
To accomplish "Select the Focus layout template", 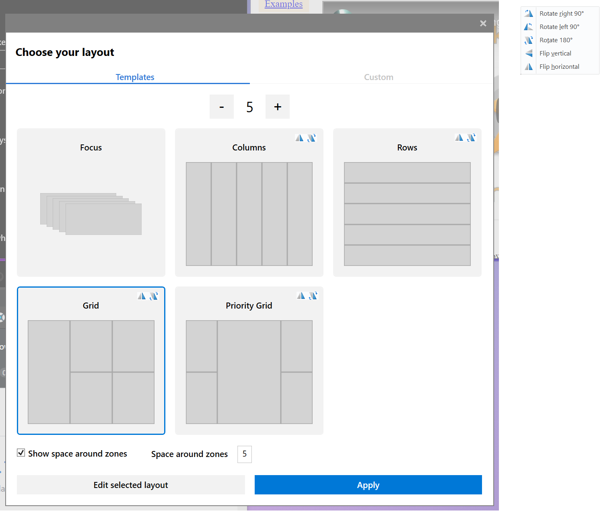I will (91, 202).
